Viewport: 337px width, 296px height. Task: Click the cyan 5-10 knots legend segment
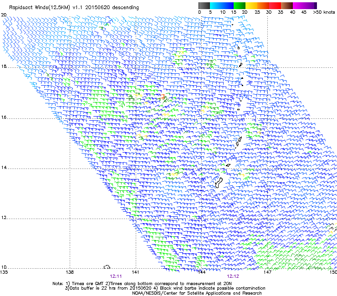(215, 5)
